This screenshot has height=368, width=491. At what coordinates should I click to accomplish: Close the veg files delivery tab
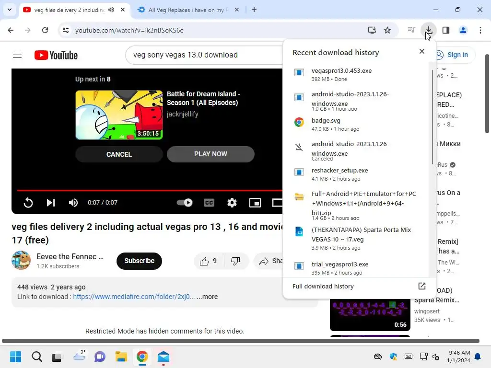123,10
